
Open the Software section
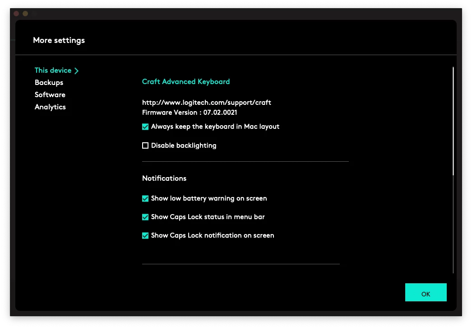[x=50, y=95]
